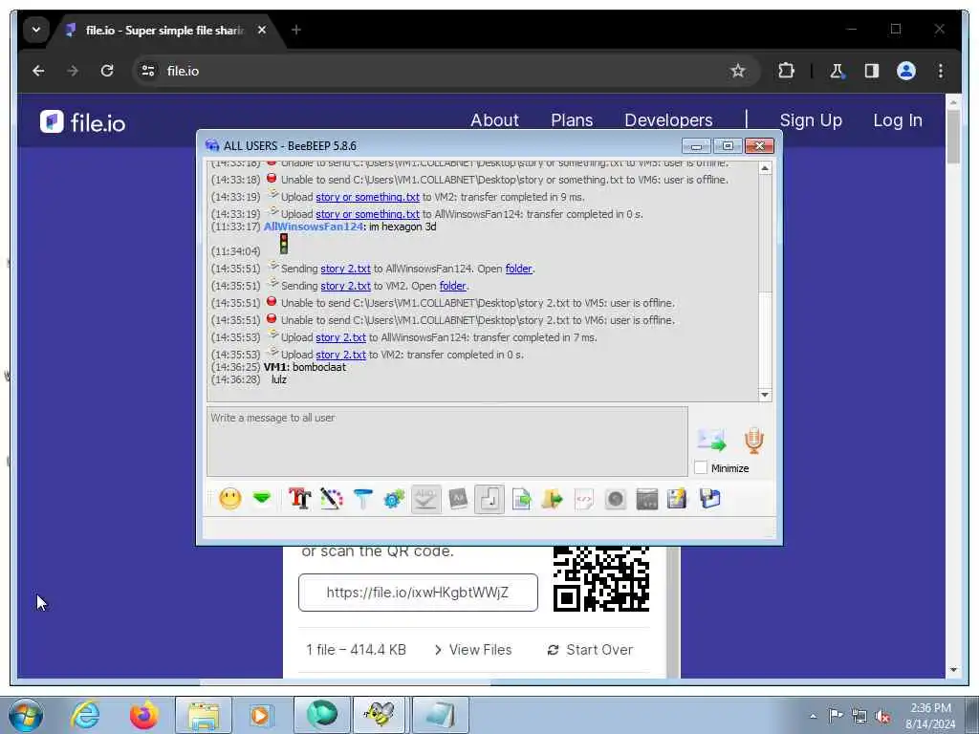This screenshot has width=979, height=734.
Task: Click the send message envelope arrow button
Action: pos(711,440)
